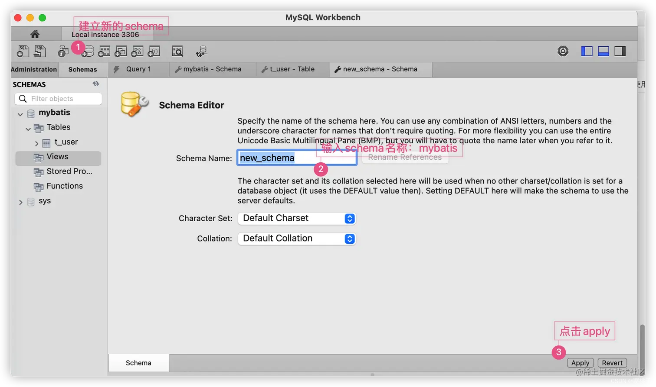Click the sys database icon
The width and height of the screenshot is (656, 387).
tap(31, 202)
